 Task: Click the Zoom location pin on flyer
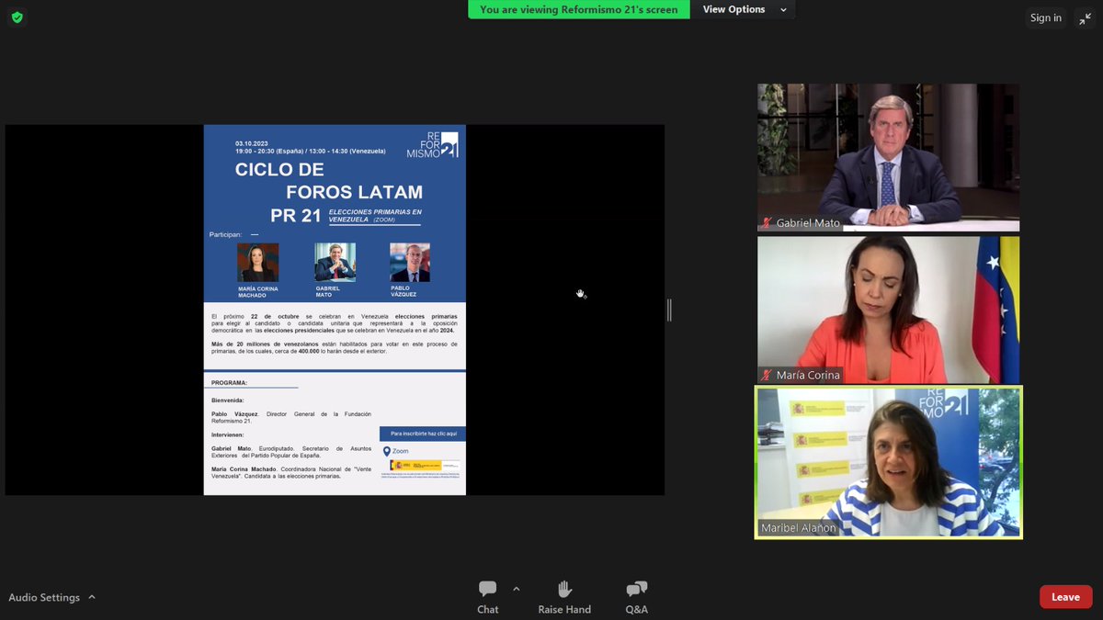point(387,451)
